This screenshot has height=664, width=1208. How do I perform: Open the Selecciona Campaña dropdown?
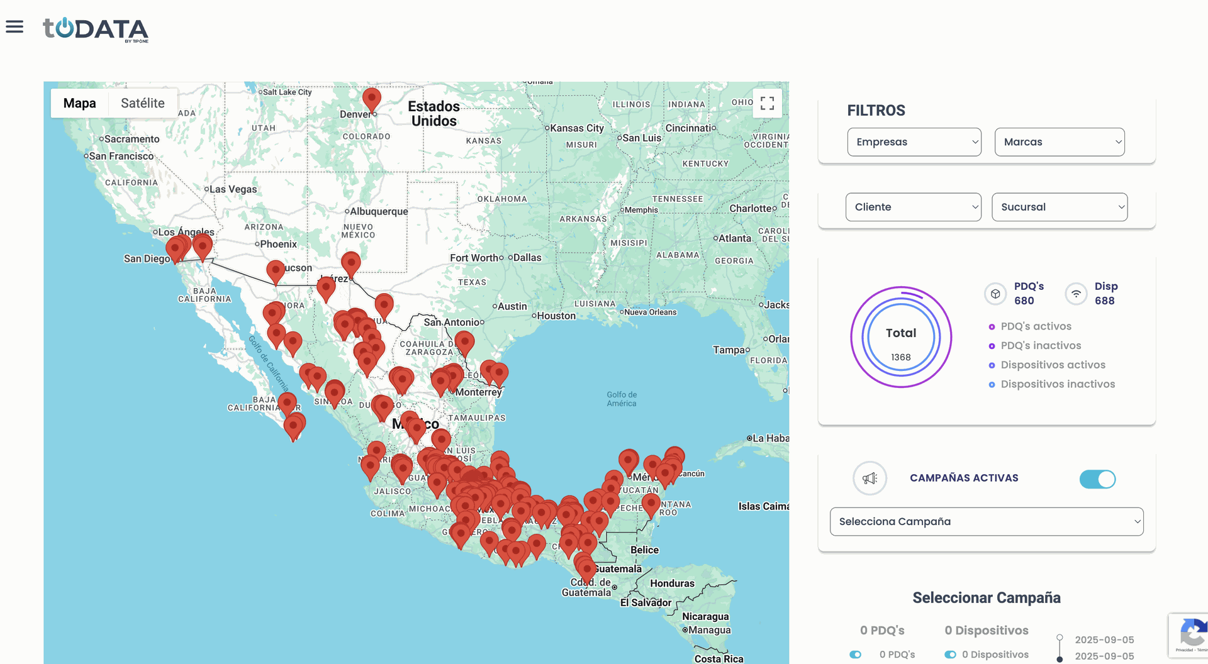987,522
